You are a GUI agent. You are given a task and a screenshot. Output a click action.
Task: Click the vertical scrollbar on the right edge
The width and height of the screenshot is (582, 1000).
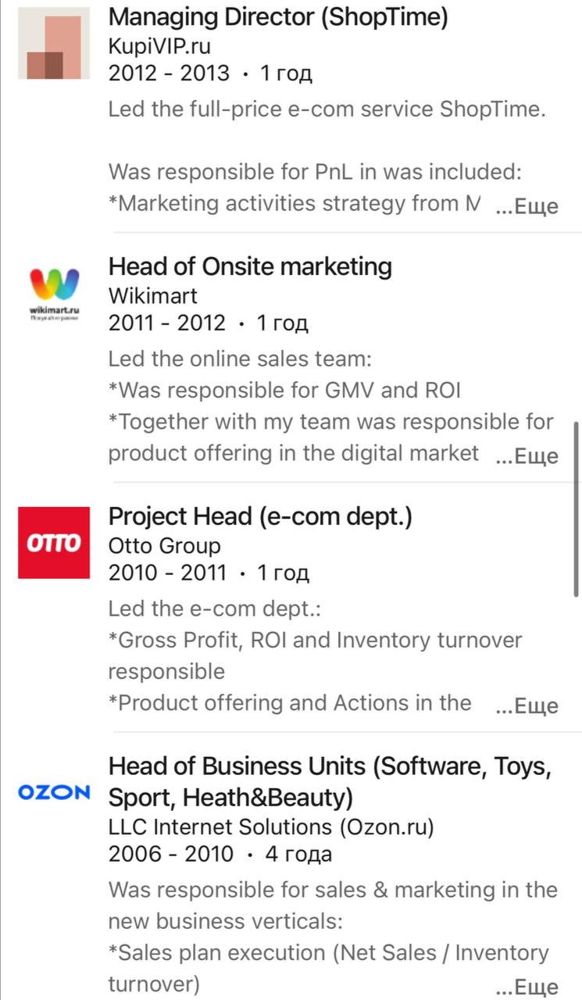(577, 508)
